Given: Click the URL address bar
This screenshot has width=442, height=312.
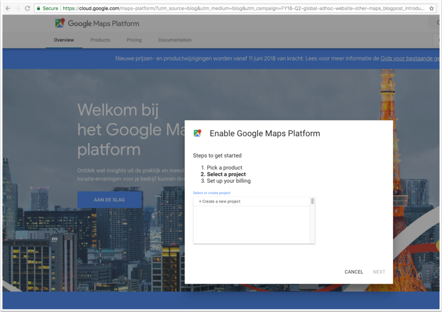Looking at the screenshot, I should (x=235, y=8).
